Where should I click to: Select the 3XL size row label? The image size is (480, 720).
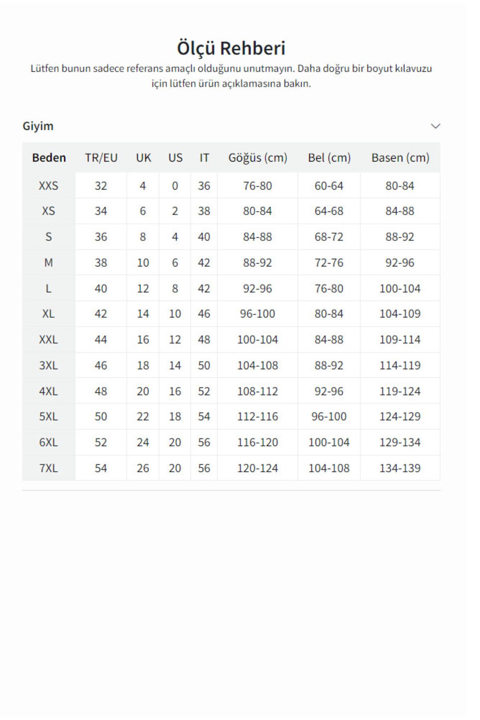pos(48,365)
